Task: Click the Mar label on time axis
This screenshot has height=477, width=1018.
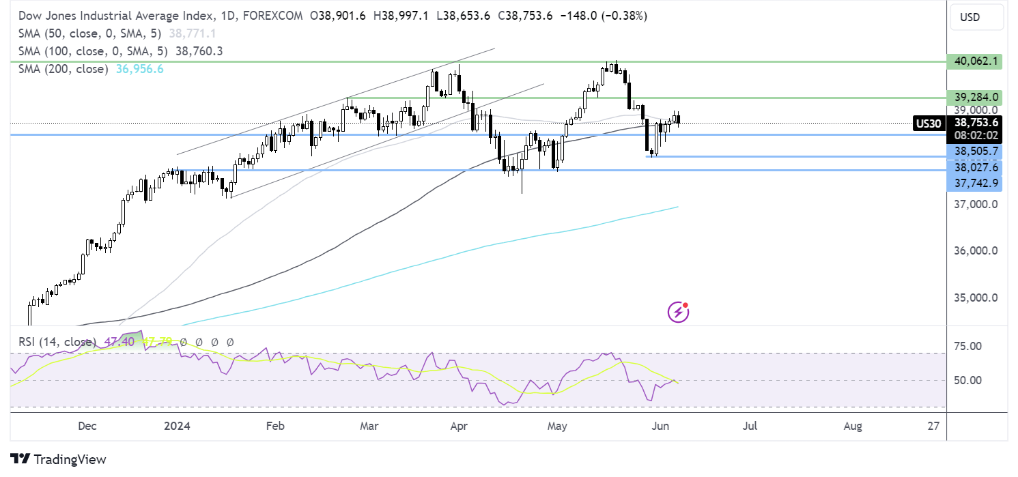Action: pos(369,426)
